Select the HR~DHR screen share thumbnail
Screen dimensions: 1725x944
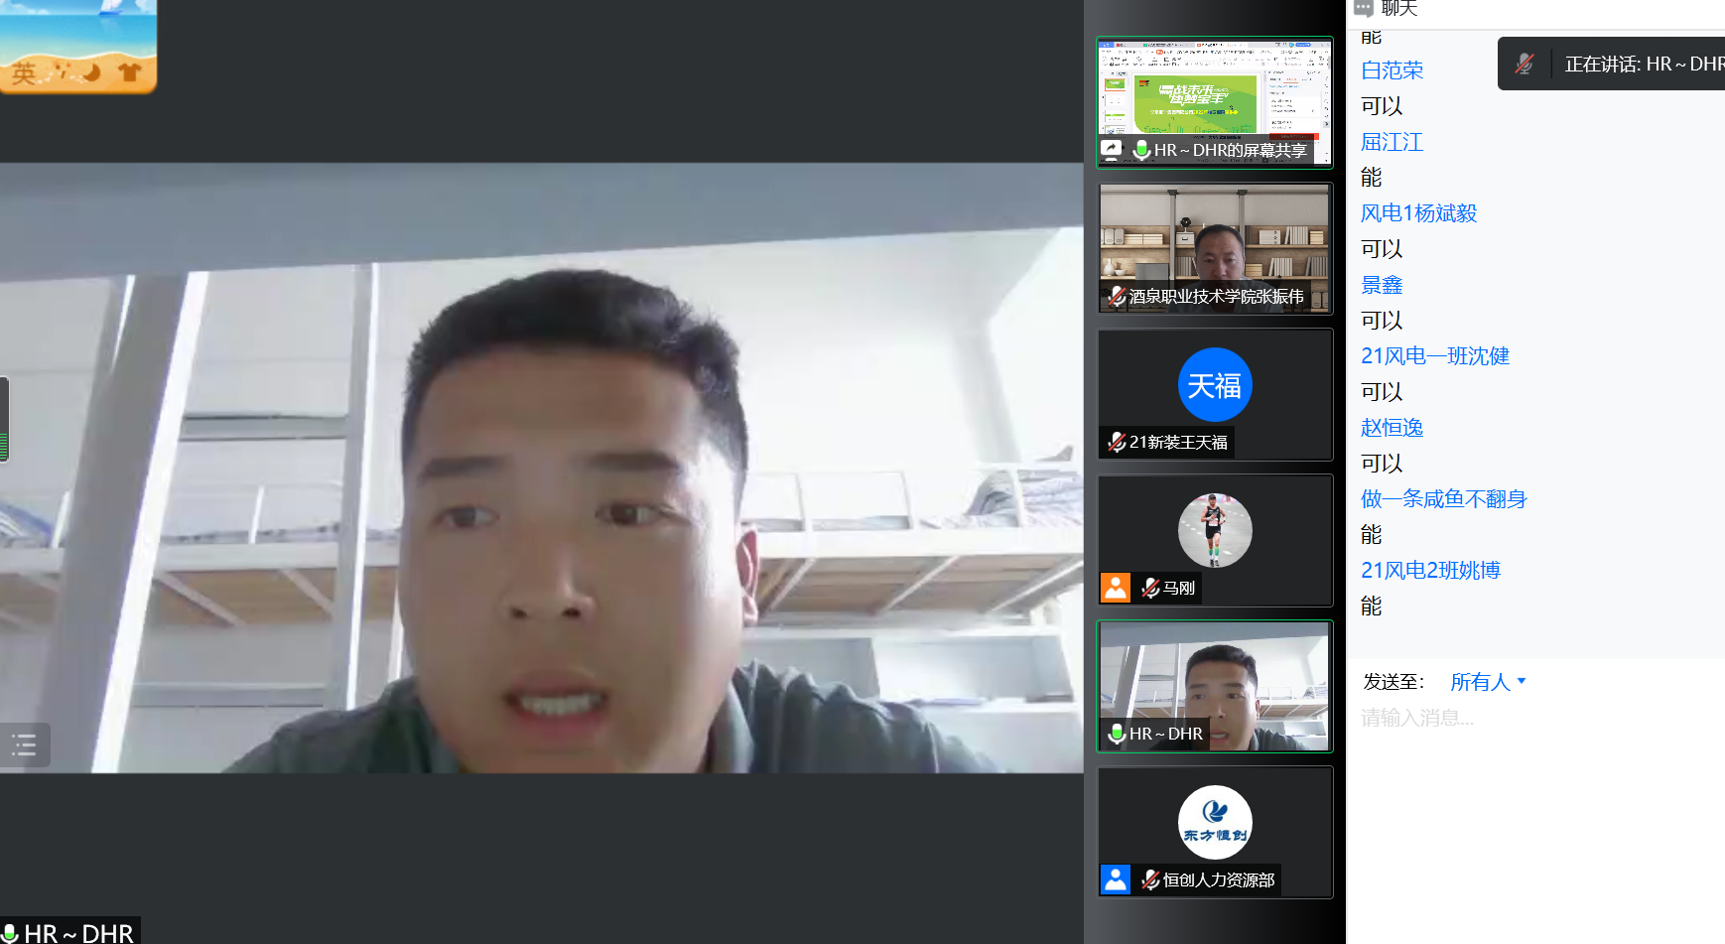point(1214,102)
